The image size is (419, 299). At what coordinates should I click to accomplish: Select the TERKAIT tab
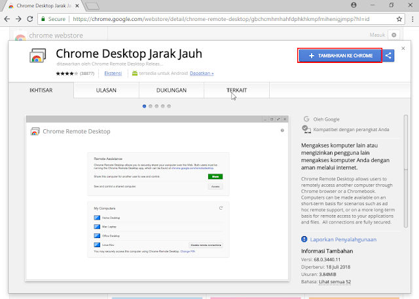point(236,90)
